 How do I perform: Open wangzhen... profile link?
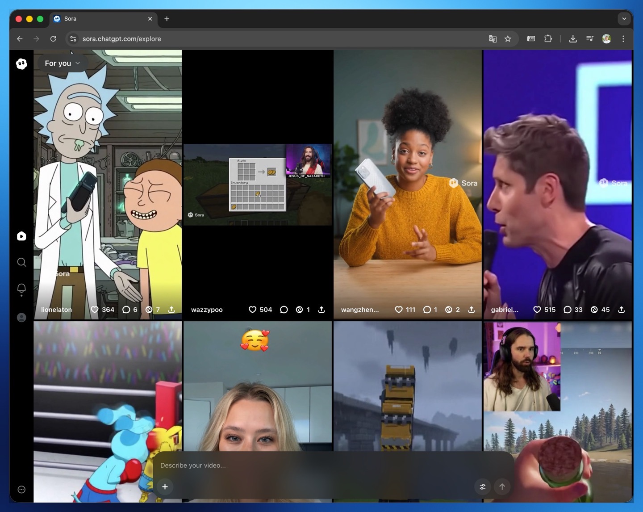pyautogui.click(x=360, y=310)
